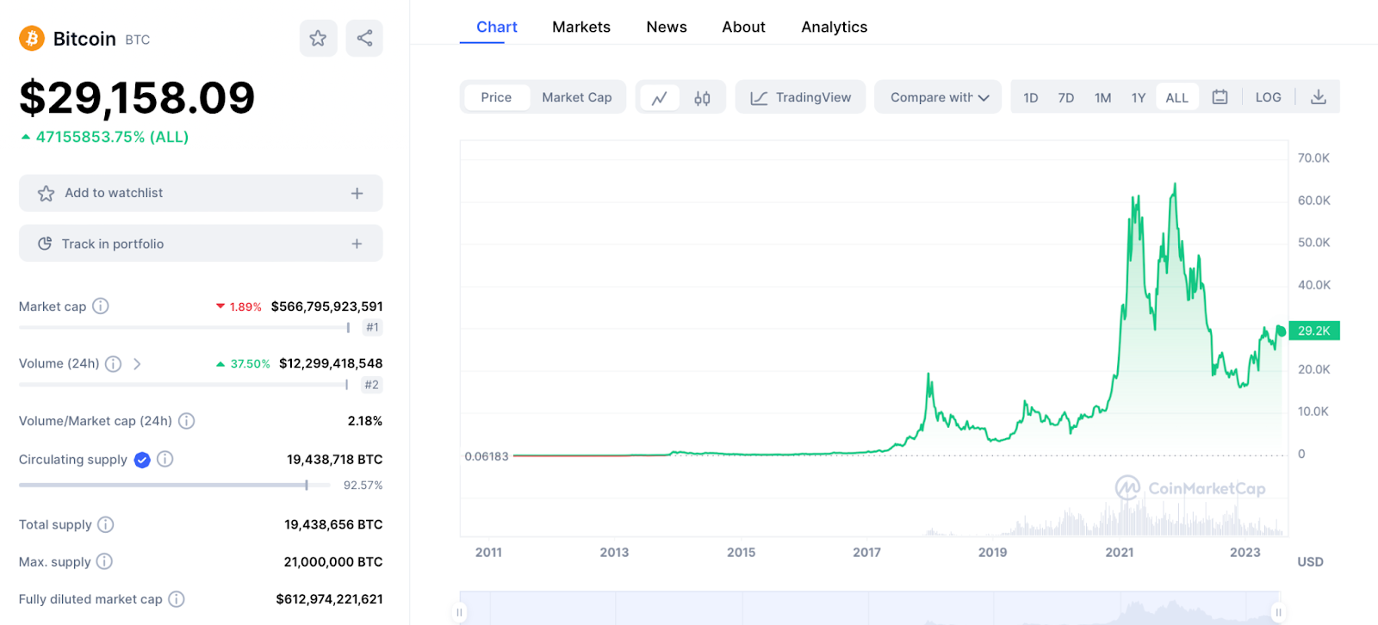Click market cap value $566,795,923,591
Screen dimensions: 1378x625
click(327, 306)
